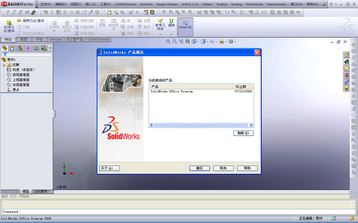Open the 视图(V) menu
This screenshot has height=223, width=358.
[x=76, y=4]
